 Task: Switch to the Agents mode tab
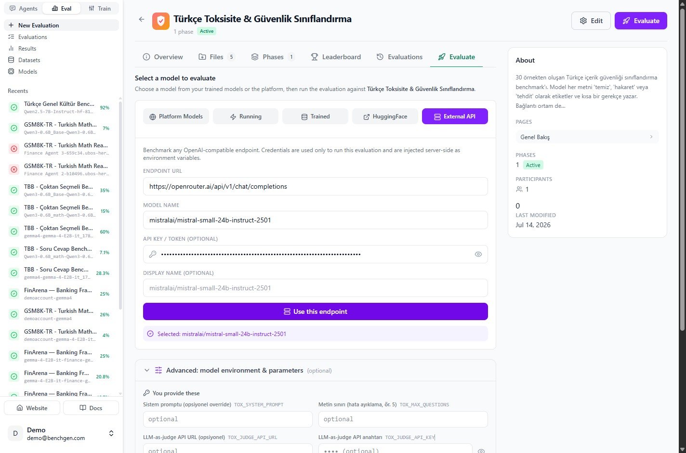[x=23, y=8]
